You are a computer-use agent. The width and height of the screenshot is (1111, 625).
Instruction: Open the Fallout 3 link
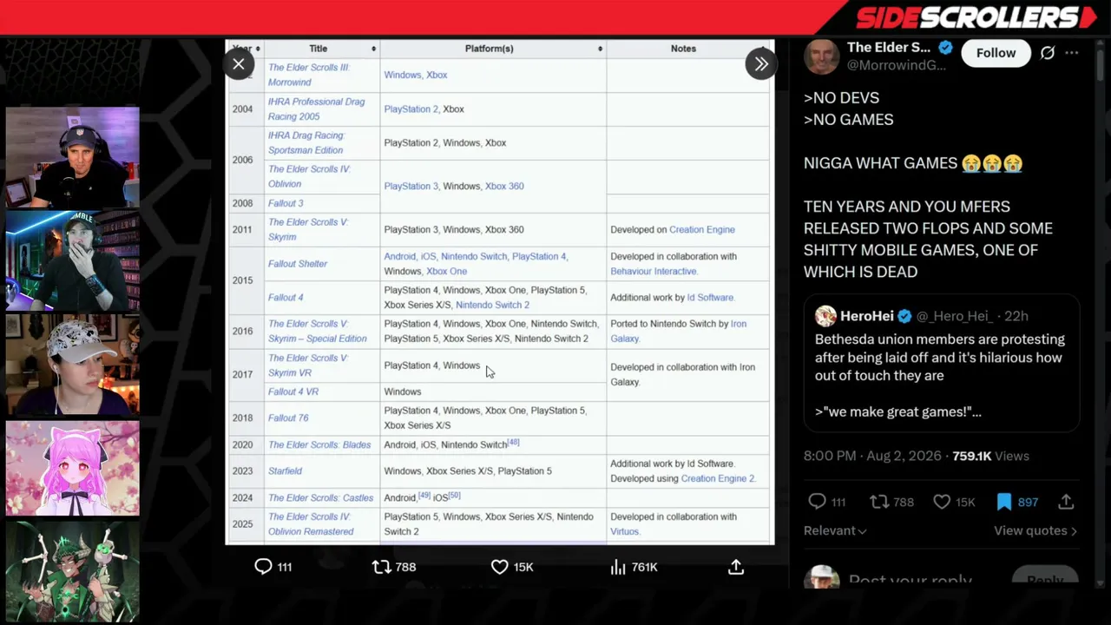[x=286, y=203]
